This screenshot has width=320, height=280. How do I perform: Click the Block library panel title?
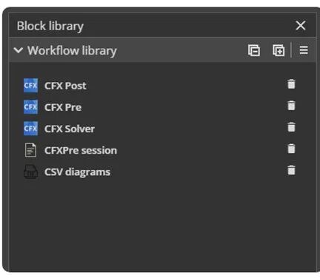tap(50, 26)
